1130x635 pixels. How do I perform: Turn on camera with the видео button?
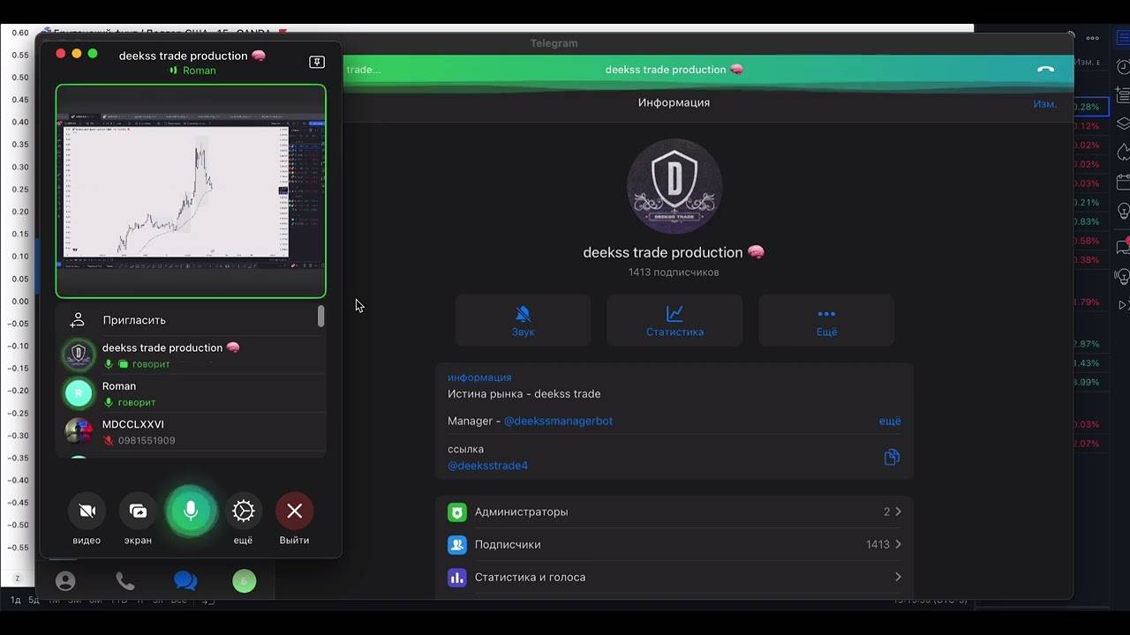pos(87,511)
